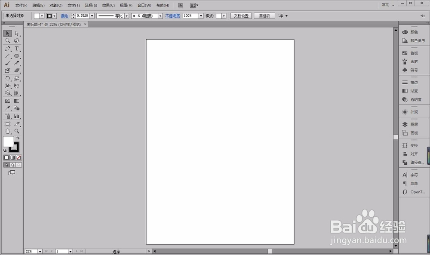430x255 pixels.
Task: Swap fill and stroke colors
Action: [18, 138]
